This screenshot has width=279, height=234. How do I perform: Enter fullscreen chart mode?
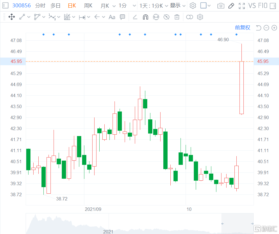[242, 6]
